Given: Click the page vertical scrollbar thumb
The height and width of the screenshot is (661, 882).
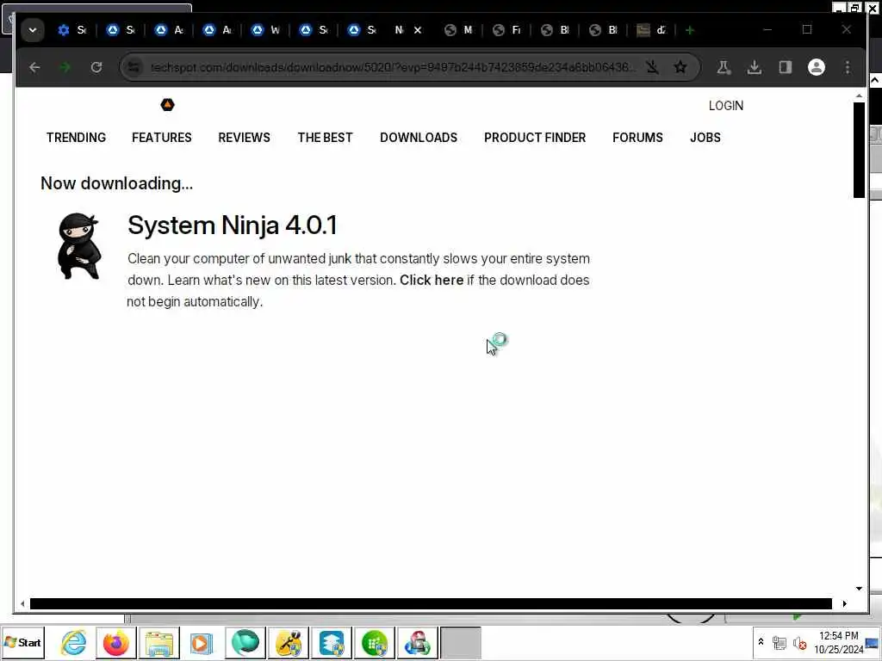Looking at the screenshot, I should pyautogui.click(x=859, y=150).
